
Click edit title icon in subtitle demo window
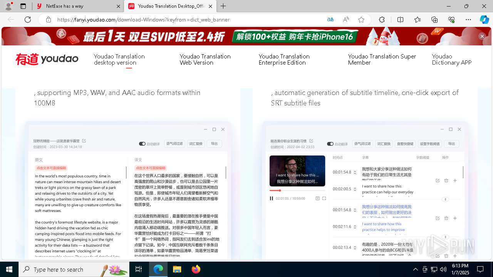pos(311,141)
